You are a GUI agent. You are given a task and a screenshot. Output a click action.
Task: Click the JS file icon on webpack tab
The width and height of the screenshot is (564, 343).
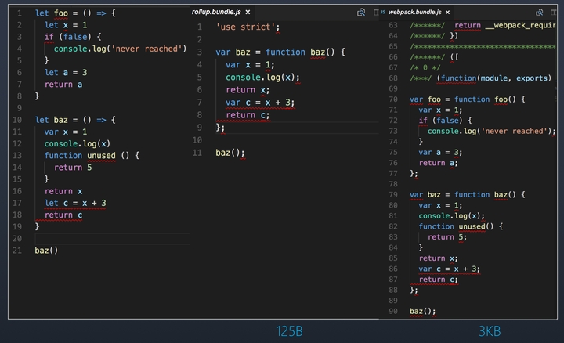pyautogui.click(x=382, y=13)
